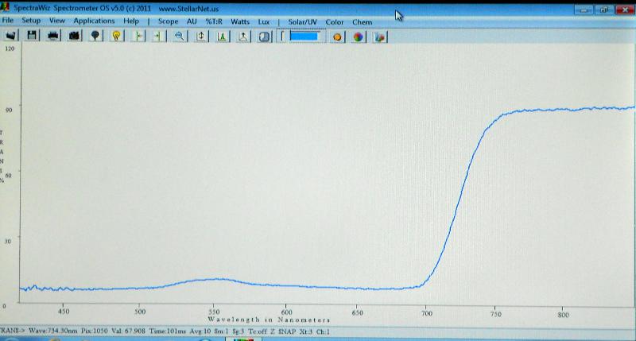Open the File menu

coord(8,21)
